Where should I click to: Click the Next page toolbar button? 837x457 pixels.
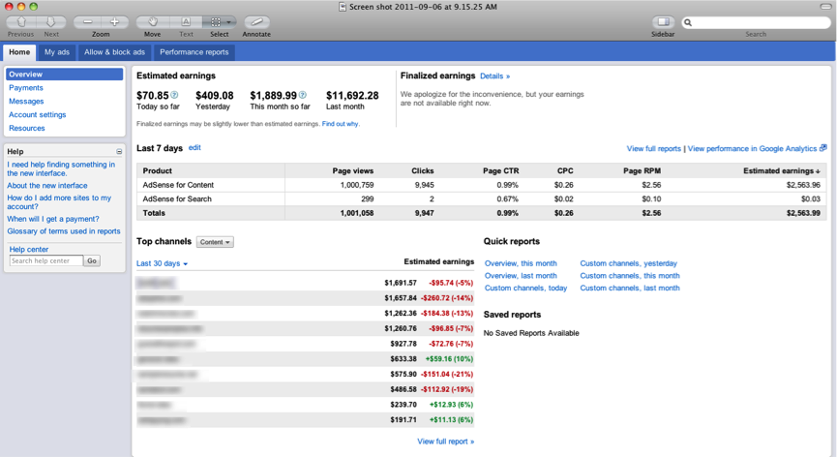coord(51,21)
